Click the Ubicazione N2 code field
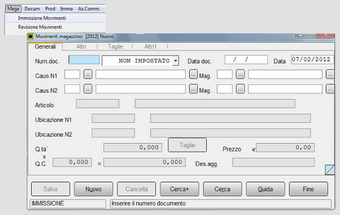340x215 pixels. click(113, 133)
